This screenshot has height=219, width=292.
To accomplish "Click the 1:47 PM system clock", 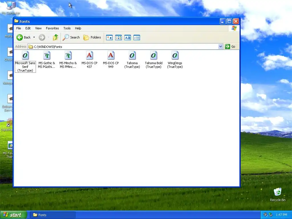I will (x=281, y=215).
